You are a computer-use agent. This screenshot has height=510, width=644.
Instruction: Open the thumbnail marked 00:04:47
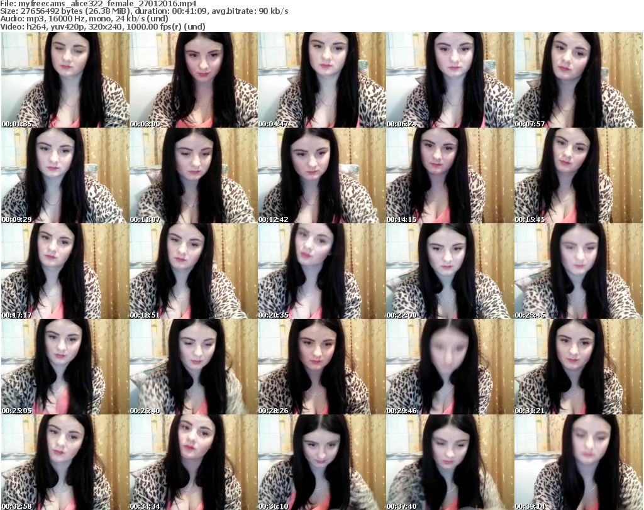click(321, 80)
